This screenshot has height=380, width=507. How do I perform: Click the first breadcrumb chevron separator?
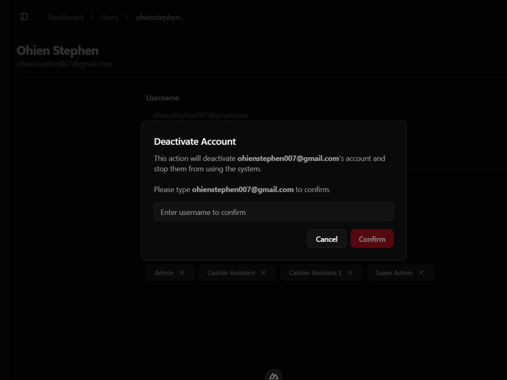92,17
